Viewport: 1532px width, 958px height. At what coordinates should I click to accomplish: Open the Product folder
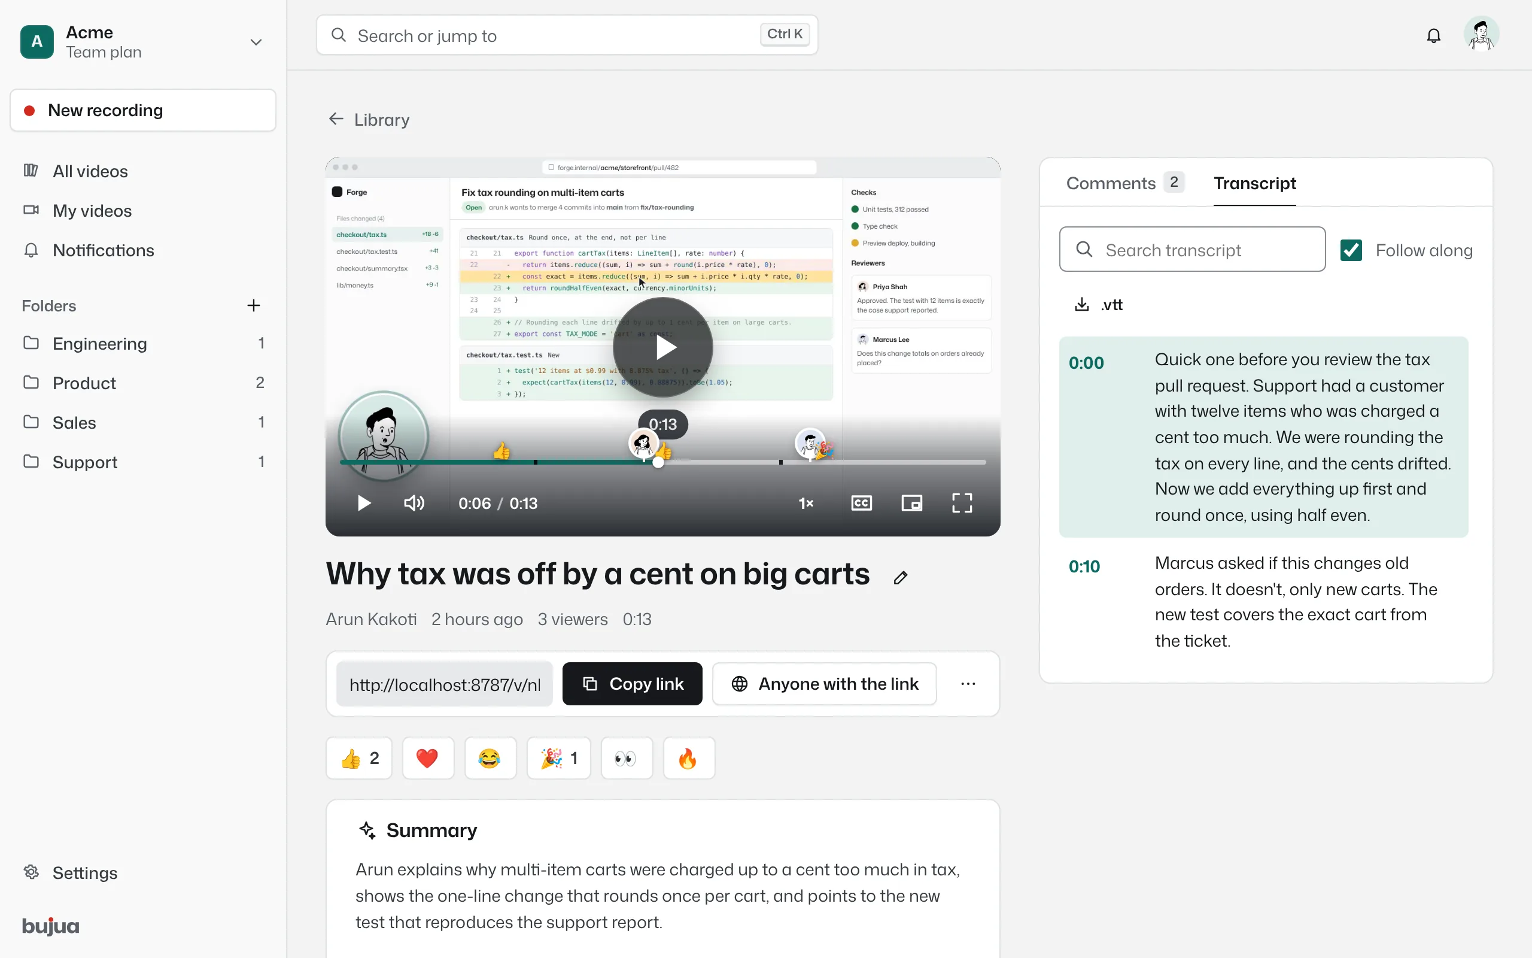point(143,383)
